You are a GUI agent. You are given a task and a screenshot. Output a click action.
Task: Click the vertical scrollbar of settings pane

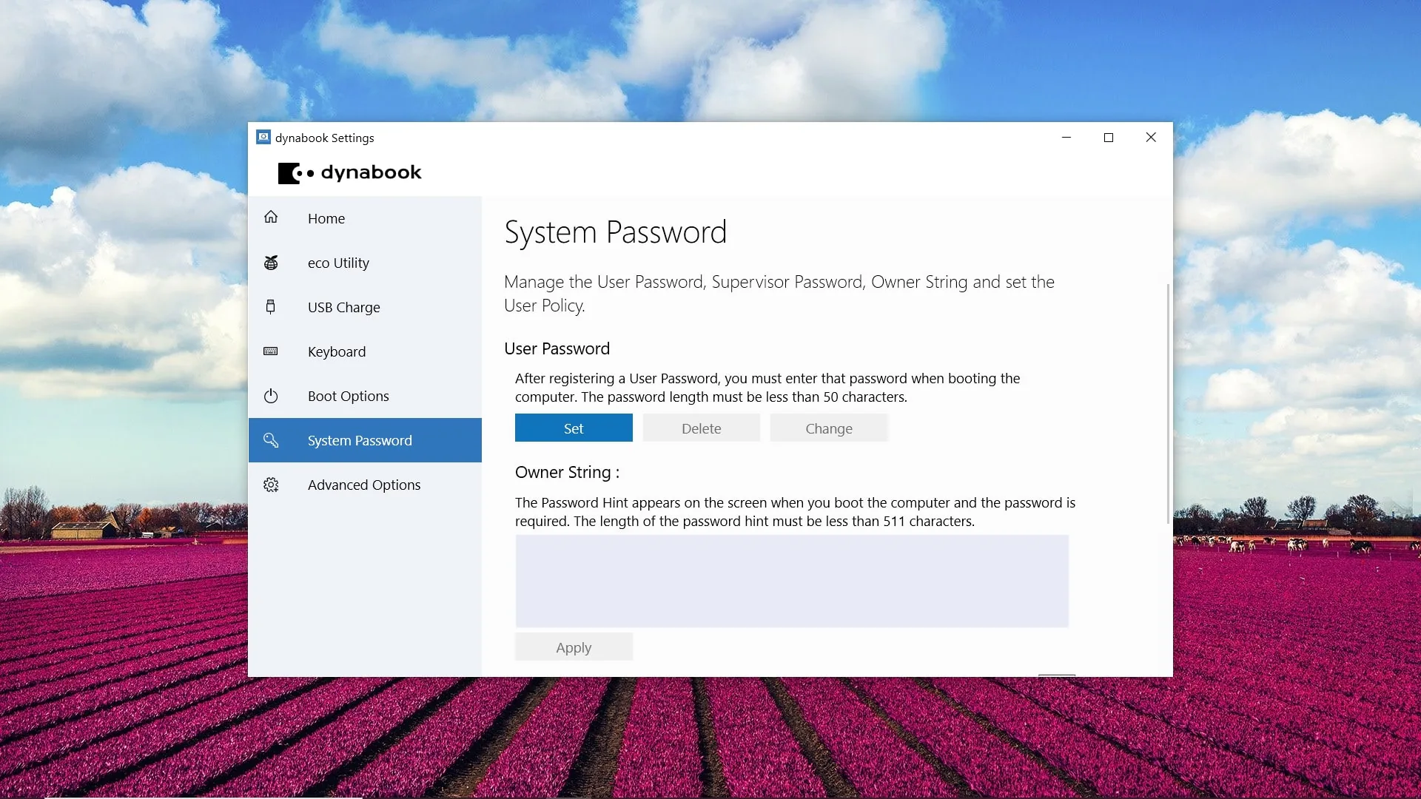click(1168, 404)
